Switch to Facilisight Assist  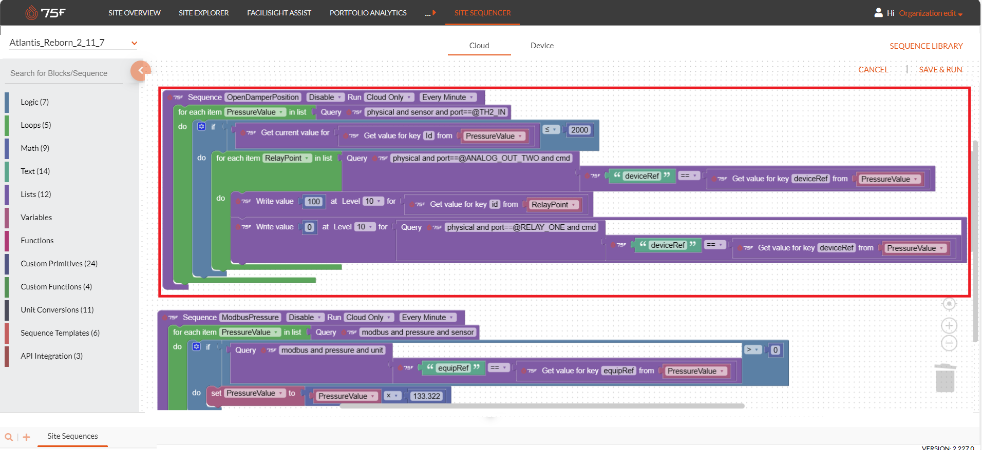[279, 13]
